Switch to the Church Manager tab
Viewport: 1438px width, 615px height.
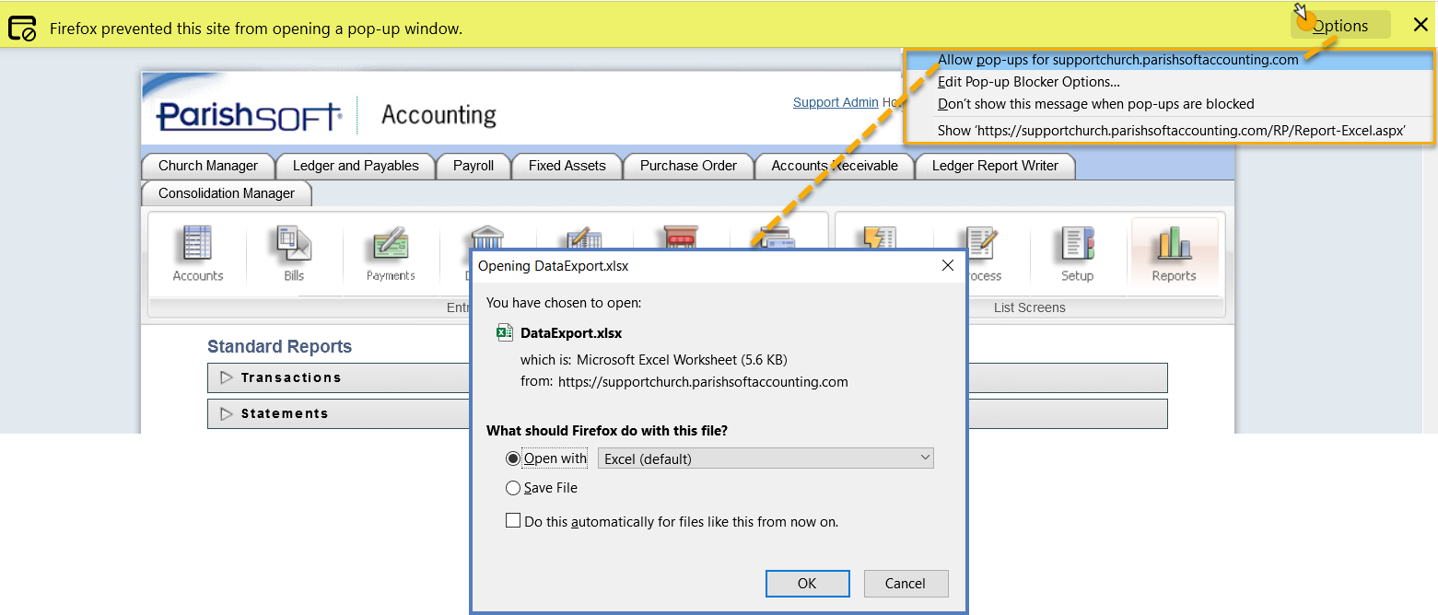pos(208,166)
